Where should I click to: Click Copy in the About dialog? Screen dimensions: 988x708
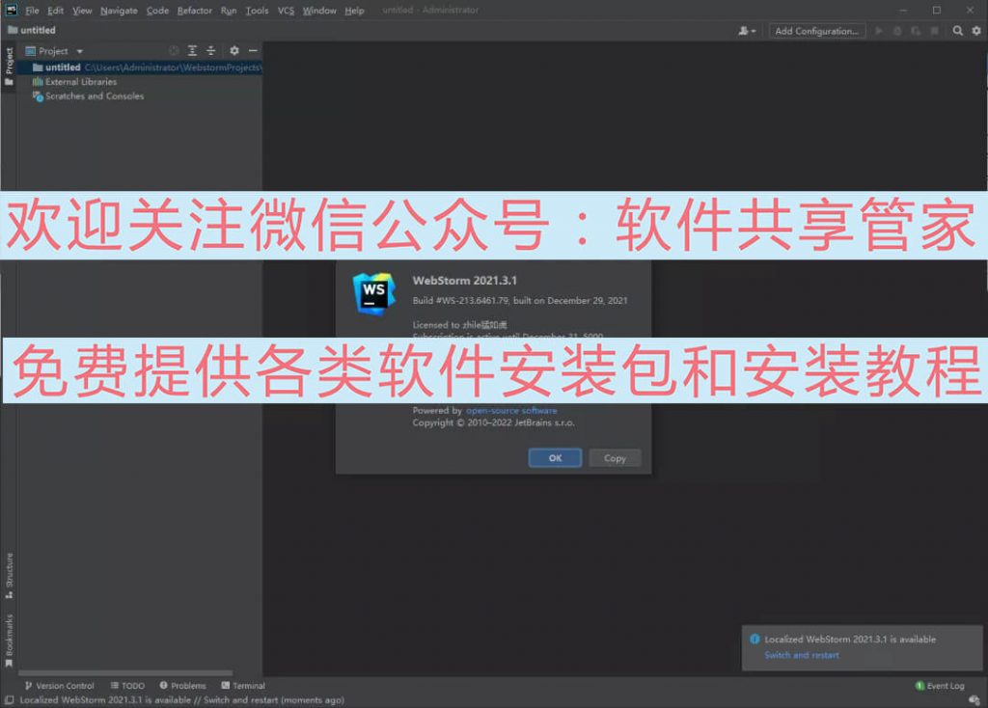(x=615, y=458)
